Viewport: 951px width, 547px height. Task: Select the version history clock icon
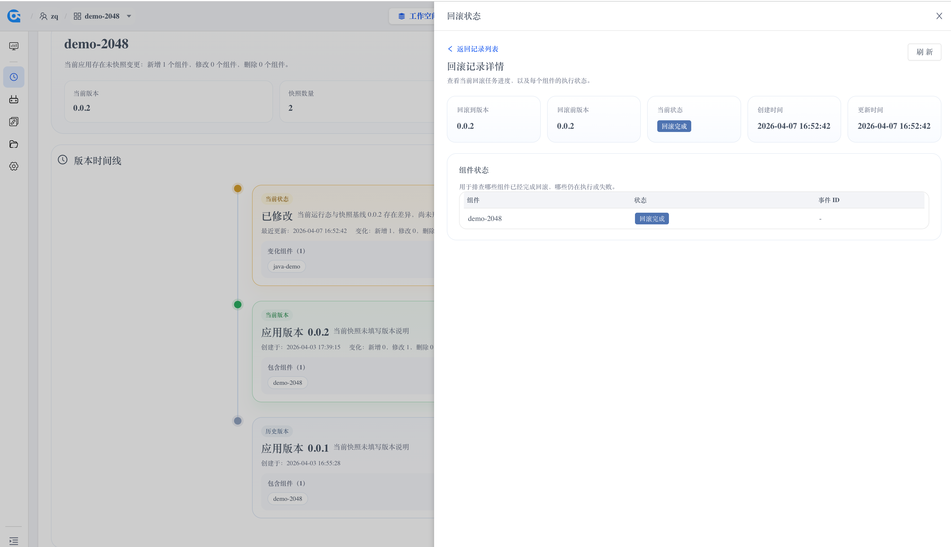click(14, 77)
